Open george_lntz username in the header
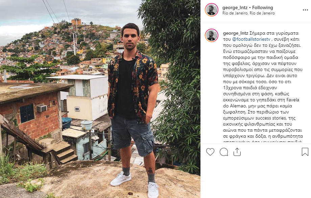311x198 pixels. tap(235, 7)
